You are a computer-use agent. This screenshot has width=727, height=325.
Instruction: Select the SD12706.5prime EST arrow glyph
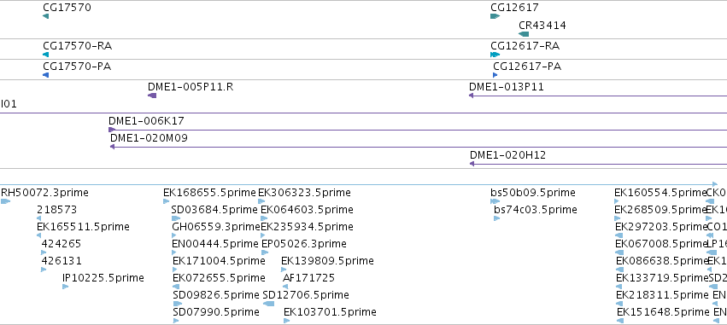[x=268, y=304]
